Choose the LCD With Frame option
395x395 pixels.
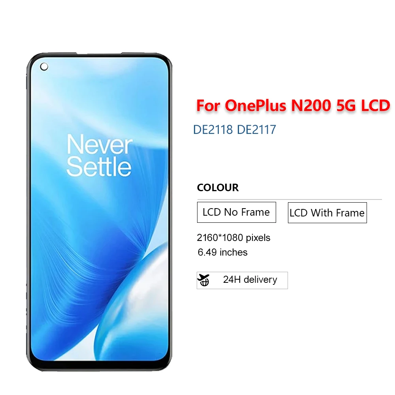point(327,213)
